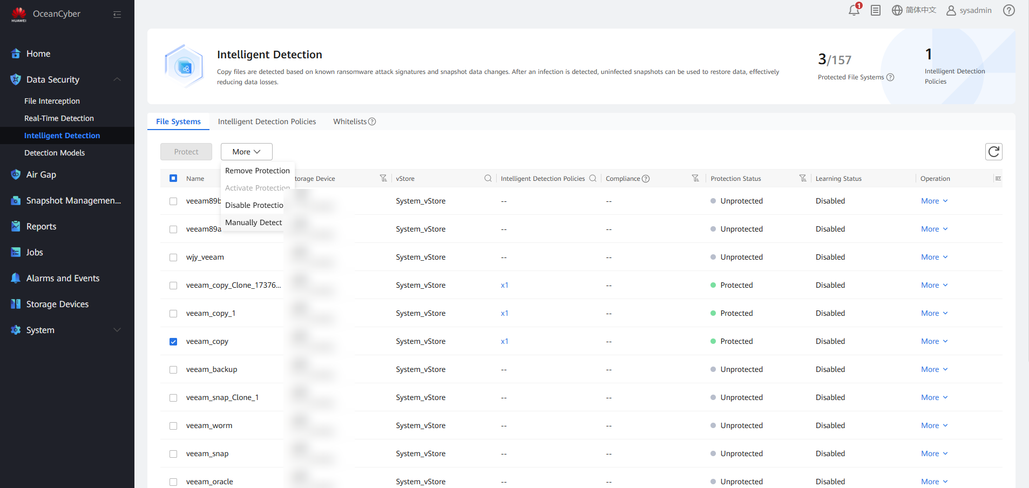
Task: Open the column settings icon
Action: coord(998,179)
